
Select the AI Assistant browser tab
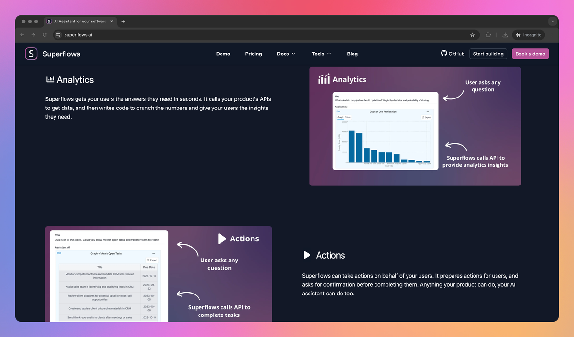coord(80,22)
